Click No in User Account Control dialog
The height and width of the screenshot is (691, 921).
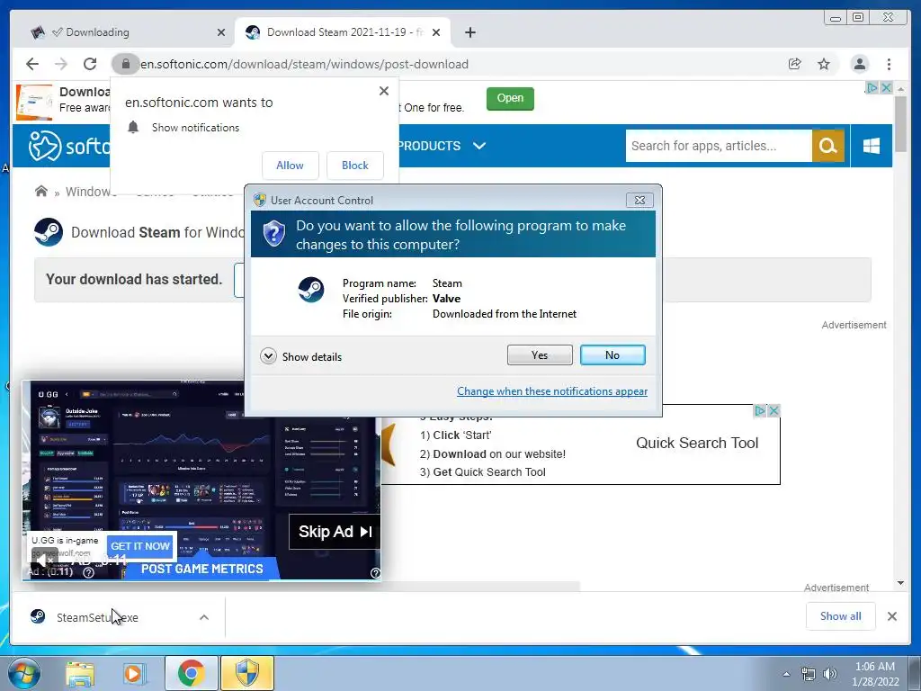pos(612,354)
